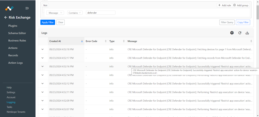Open Settings in the sidebar

11,92
